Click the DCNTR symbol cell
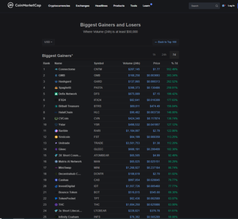238x219 pixels. 98,174
